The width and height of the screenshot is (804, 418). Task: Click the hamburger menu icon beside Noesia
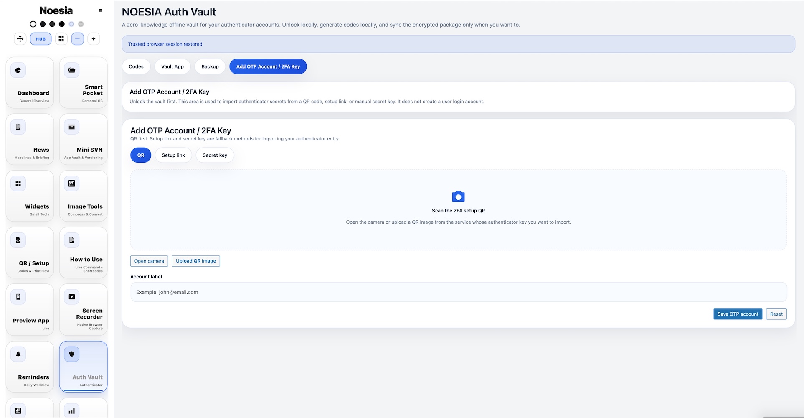[101, 10]
